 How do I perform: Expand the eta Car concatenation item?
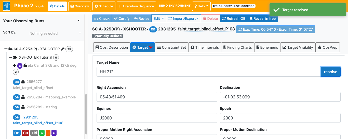(x=15, y=65)
